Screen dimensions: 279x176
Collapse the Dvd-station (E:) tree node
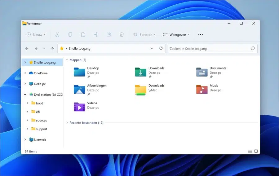coord(25,95)
